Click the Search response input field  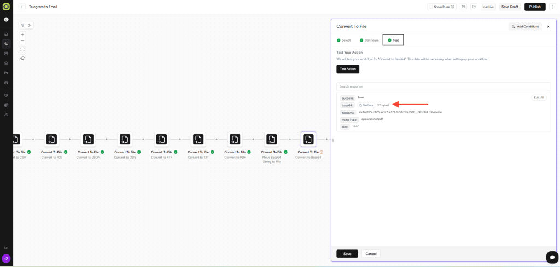point(443,86)
